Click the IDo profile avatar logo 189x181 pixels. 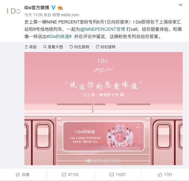pos(14,11)
